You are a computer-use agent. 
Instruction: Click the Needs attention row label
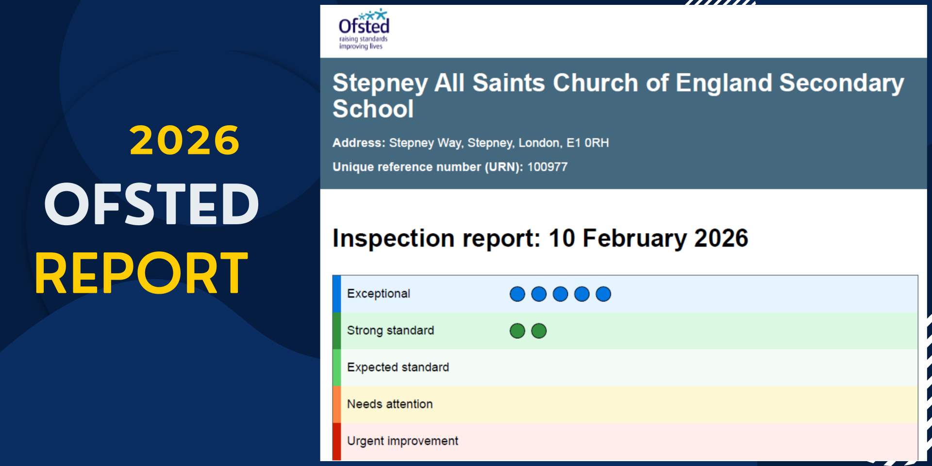click(389, 404)
